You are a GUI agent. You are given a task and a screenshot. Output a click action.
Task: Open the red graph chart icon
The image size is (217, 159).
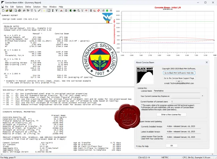(95, 10)
